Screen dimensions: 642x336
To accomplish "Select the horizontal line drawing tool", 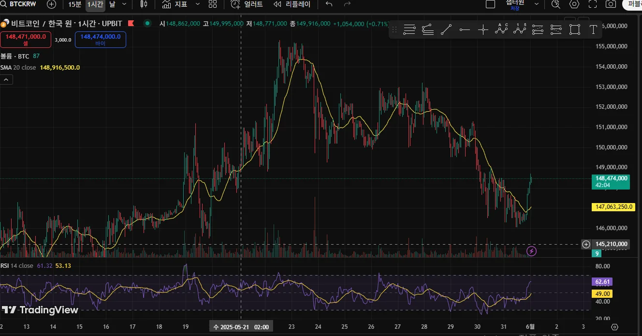I will (x=465, y=30).
